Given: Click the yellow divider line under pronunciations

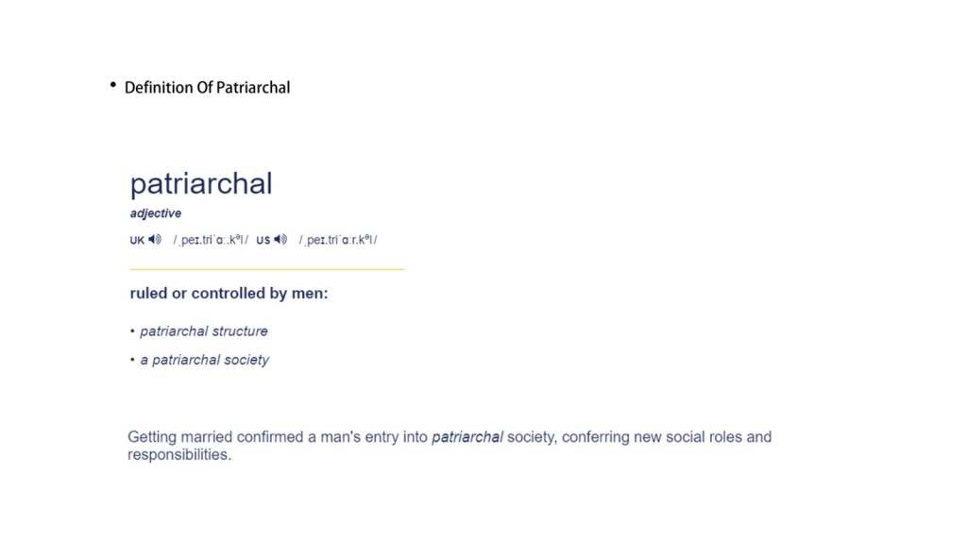Looking at the screenshot, I should tap(267, 269).
